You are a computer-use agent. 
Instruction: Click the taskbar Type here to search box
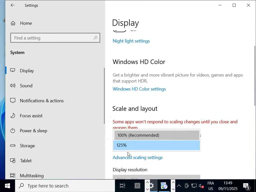click(x=65, y=186)
